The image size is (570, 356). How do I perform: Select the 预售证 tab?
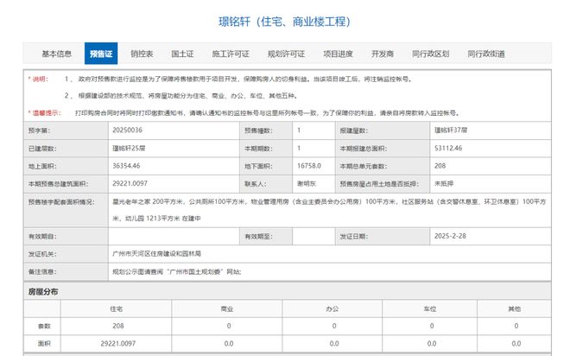(x=101, y=54)
